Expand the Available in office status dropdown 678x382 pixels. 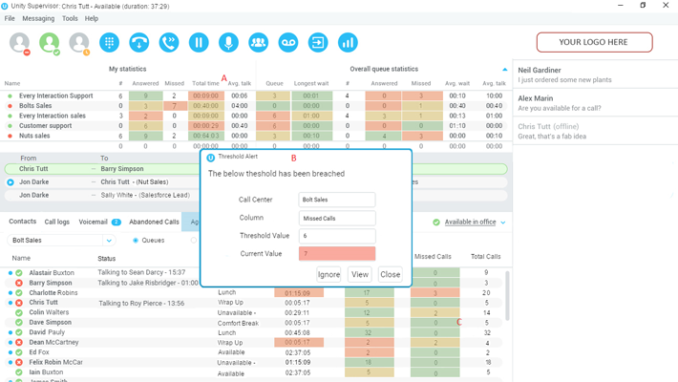coord(503,223)
